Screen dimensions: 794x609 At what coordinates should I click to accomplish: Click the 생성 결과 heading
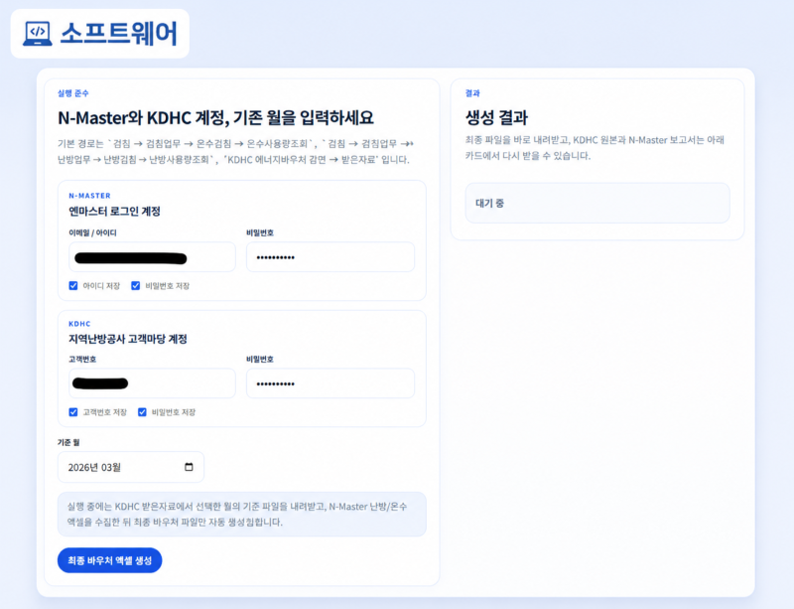496,117
